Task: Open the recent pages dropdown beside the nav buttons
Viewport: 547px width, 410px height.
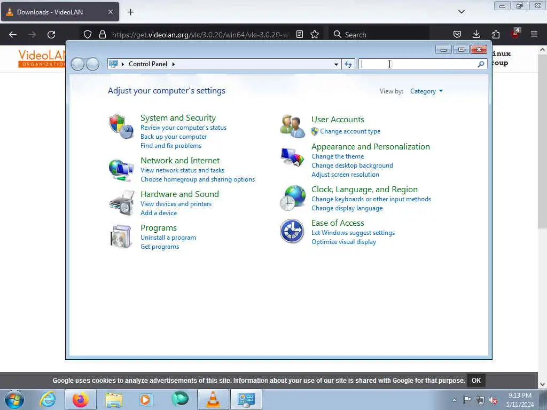Action: 103,64
